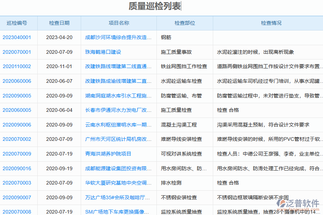Click the 项目名称 column header

tap(118, 23)
